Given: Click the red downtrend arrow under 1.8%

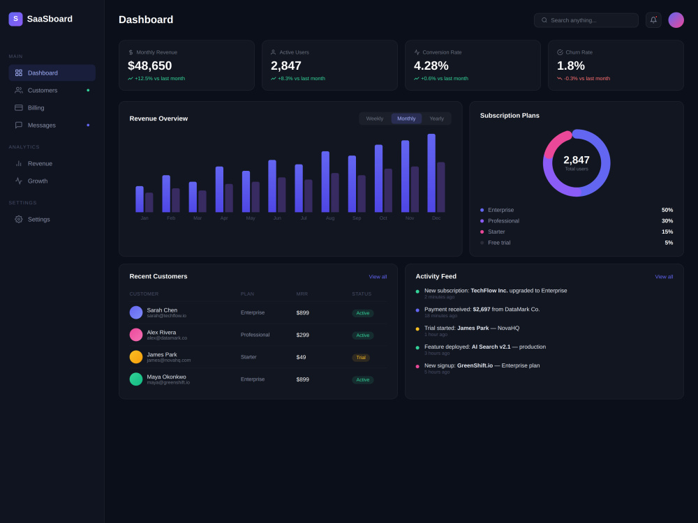Looking at the screenshot, I should pyautogui.click(x=560, y=78).
